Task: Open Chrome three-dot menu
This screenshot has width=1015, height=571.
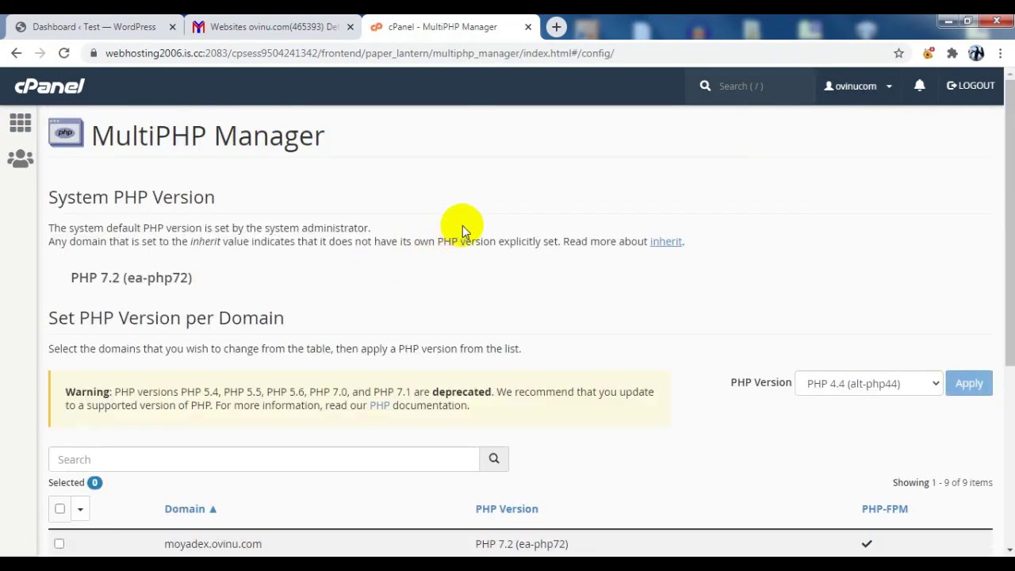Action: click(1001, 53)
